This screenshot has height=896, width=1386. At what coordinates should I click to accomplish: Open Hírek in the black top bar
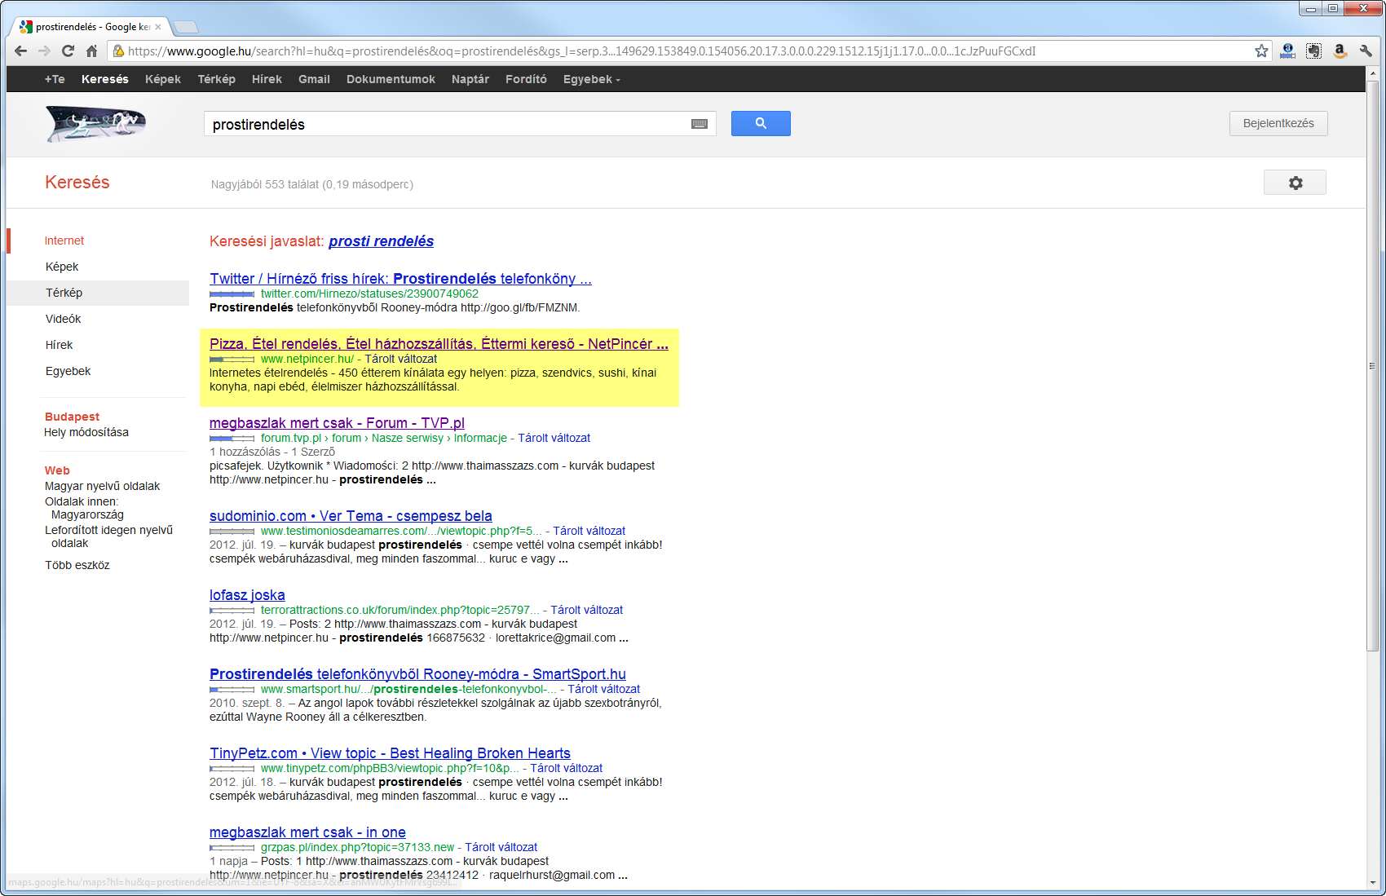267,79
